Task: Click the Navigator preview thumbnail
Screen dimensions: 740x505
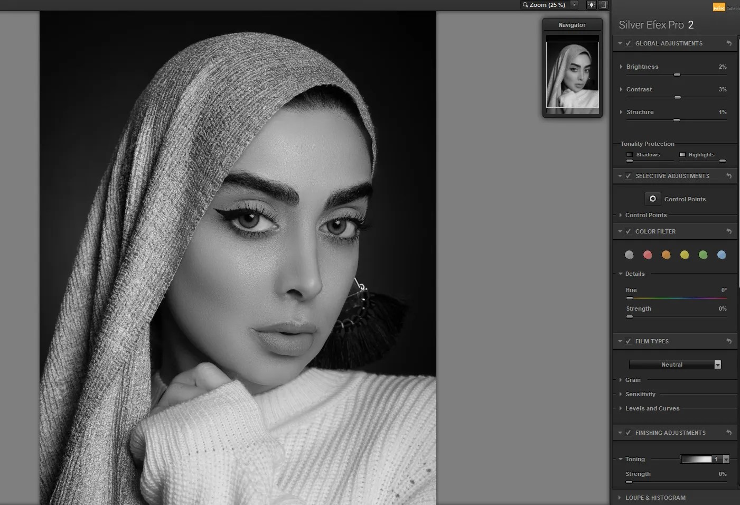Action: coord(572,74)
